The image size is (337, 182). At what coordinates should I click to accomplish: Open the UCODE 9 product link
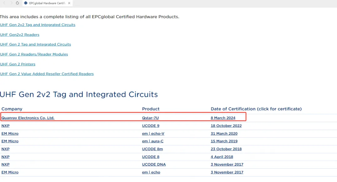click(151, 126)
